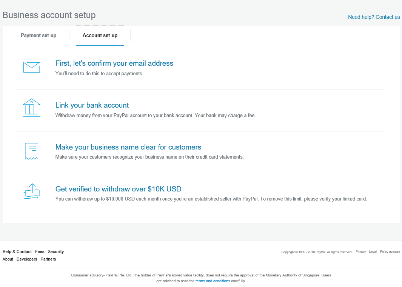Open 'Get verified to withdraw over $10K USD'
The width and height of the screenshot is (402, 287).
118,189
